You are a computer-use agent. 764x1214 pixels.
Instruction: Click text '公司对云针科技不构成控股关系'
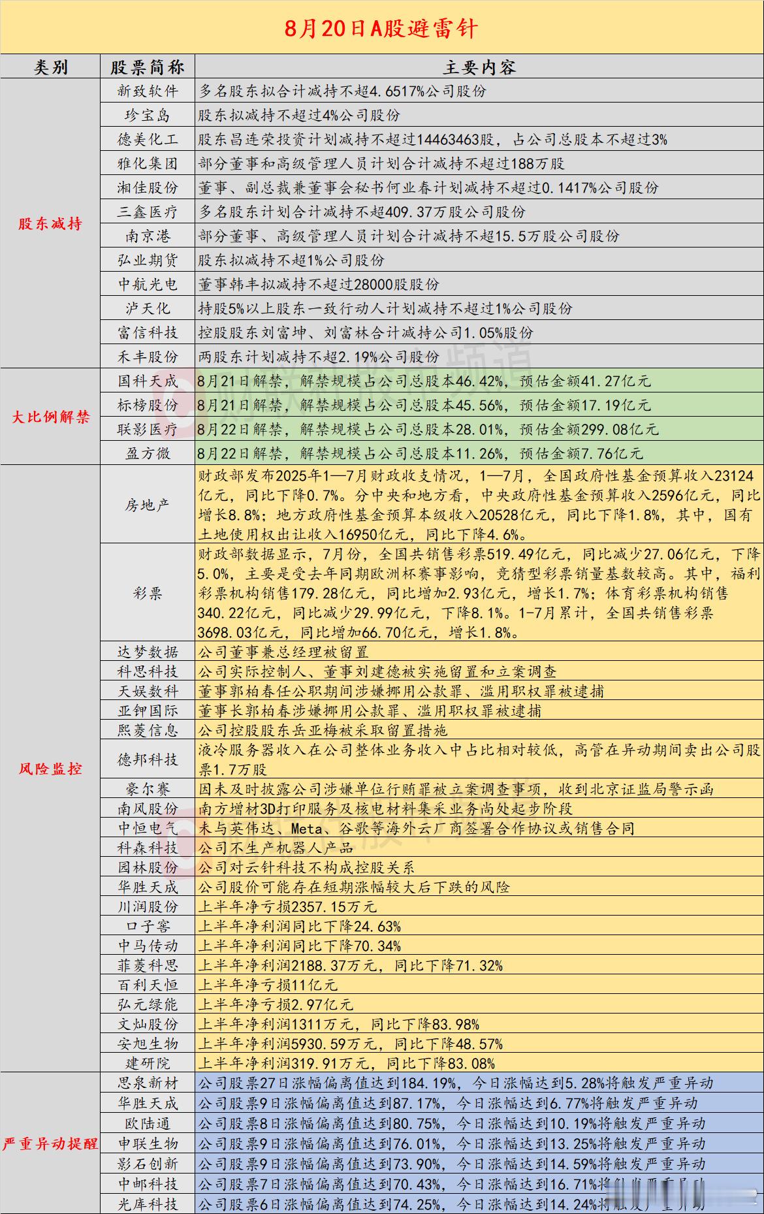(x=307, y=868)
